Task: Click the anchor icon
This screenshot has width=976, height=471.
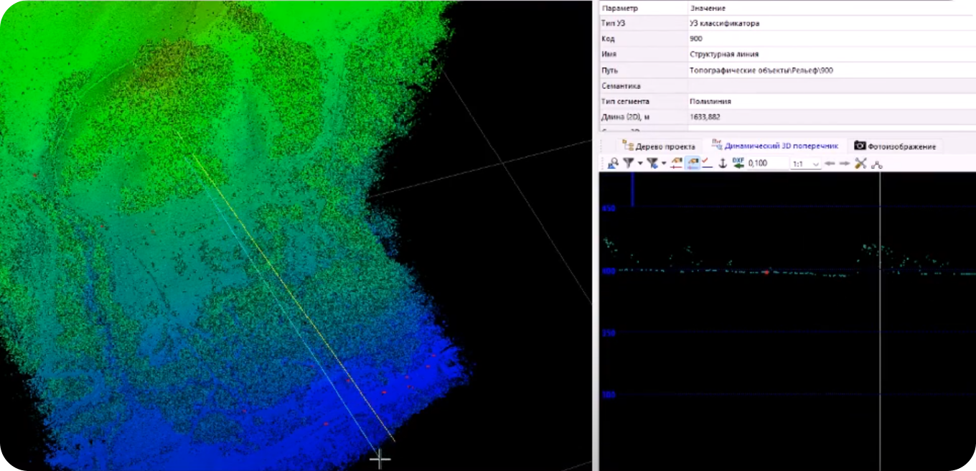Action: pos(723,164)
